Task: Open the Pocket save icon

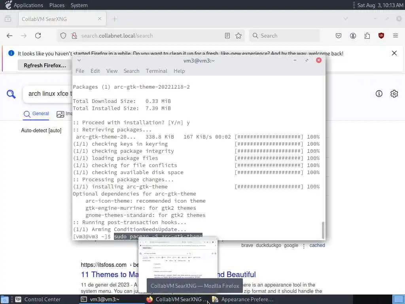Action: pos(339,36)
